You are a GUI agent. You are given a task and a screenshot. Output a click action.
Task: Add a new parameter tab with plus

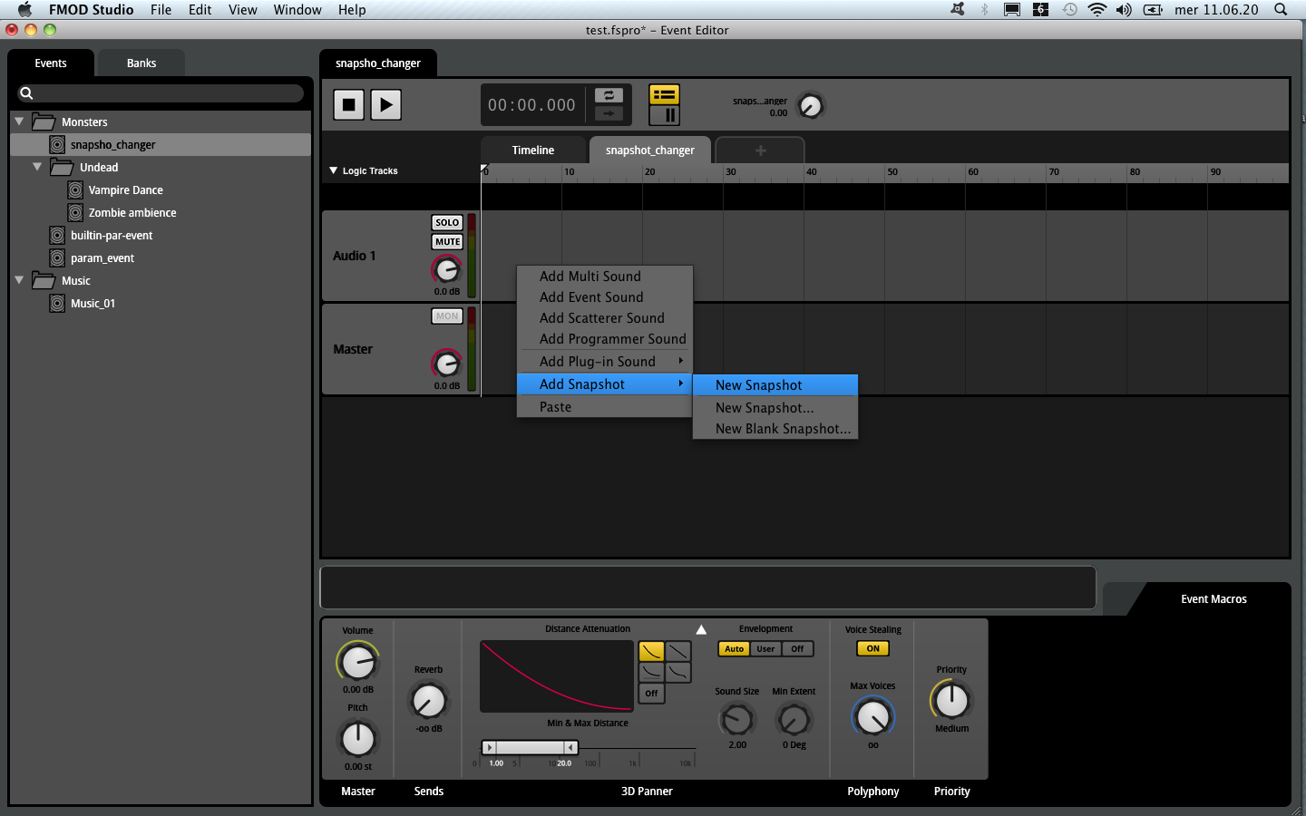760,151
